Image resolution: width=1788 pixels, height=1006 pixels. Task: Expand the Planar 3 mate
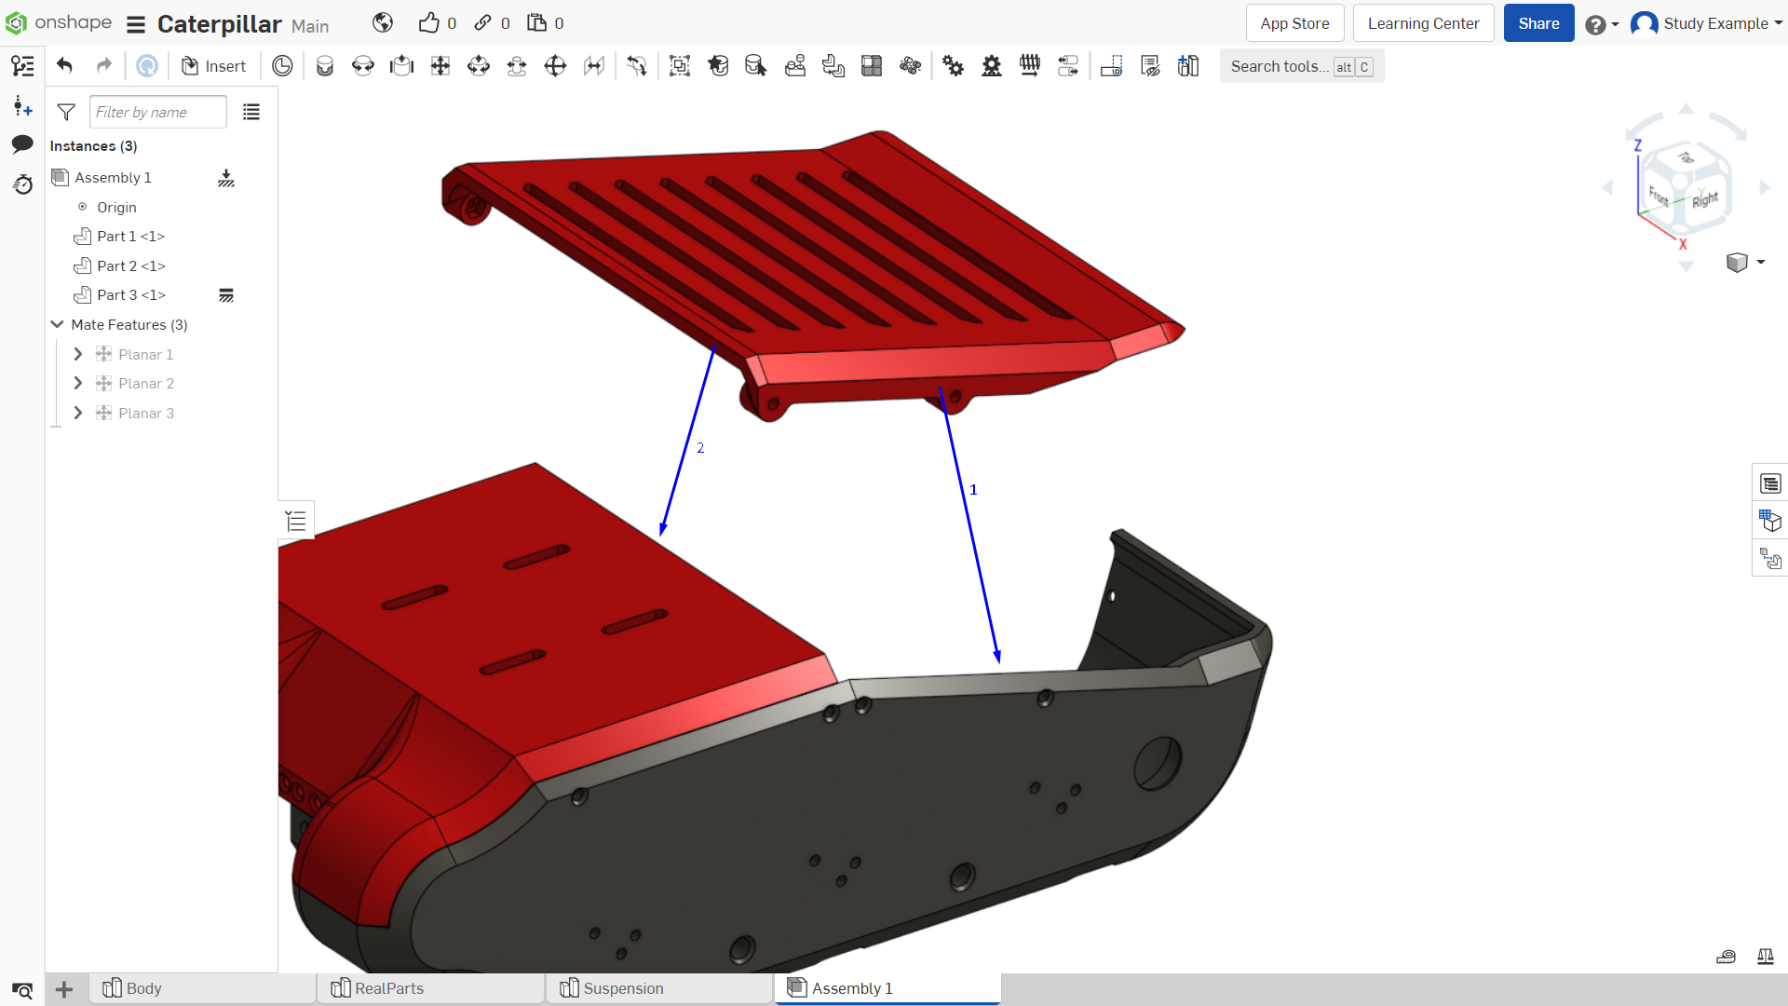pos(78,413)
